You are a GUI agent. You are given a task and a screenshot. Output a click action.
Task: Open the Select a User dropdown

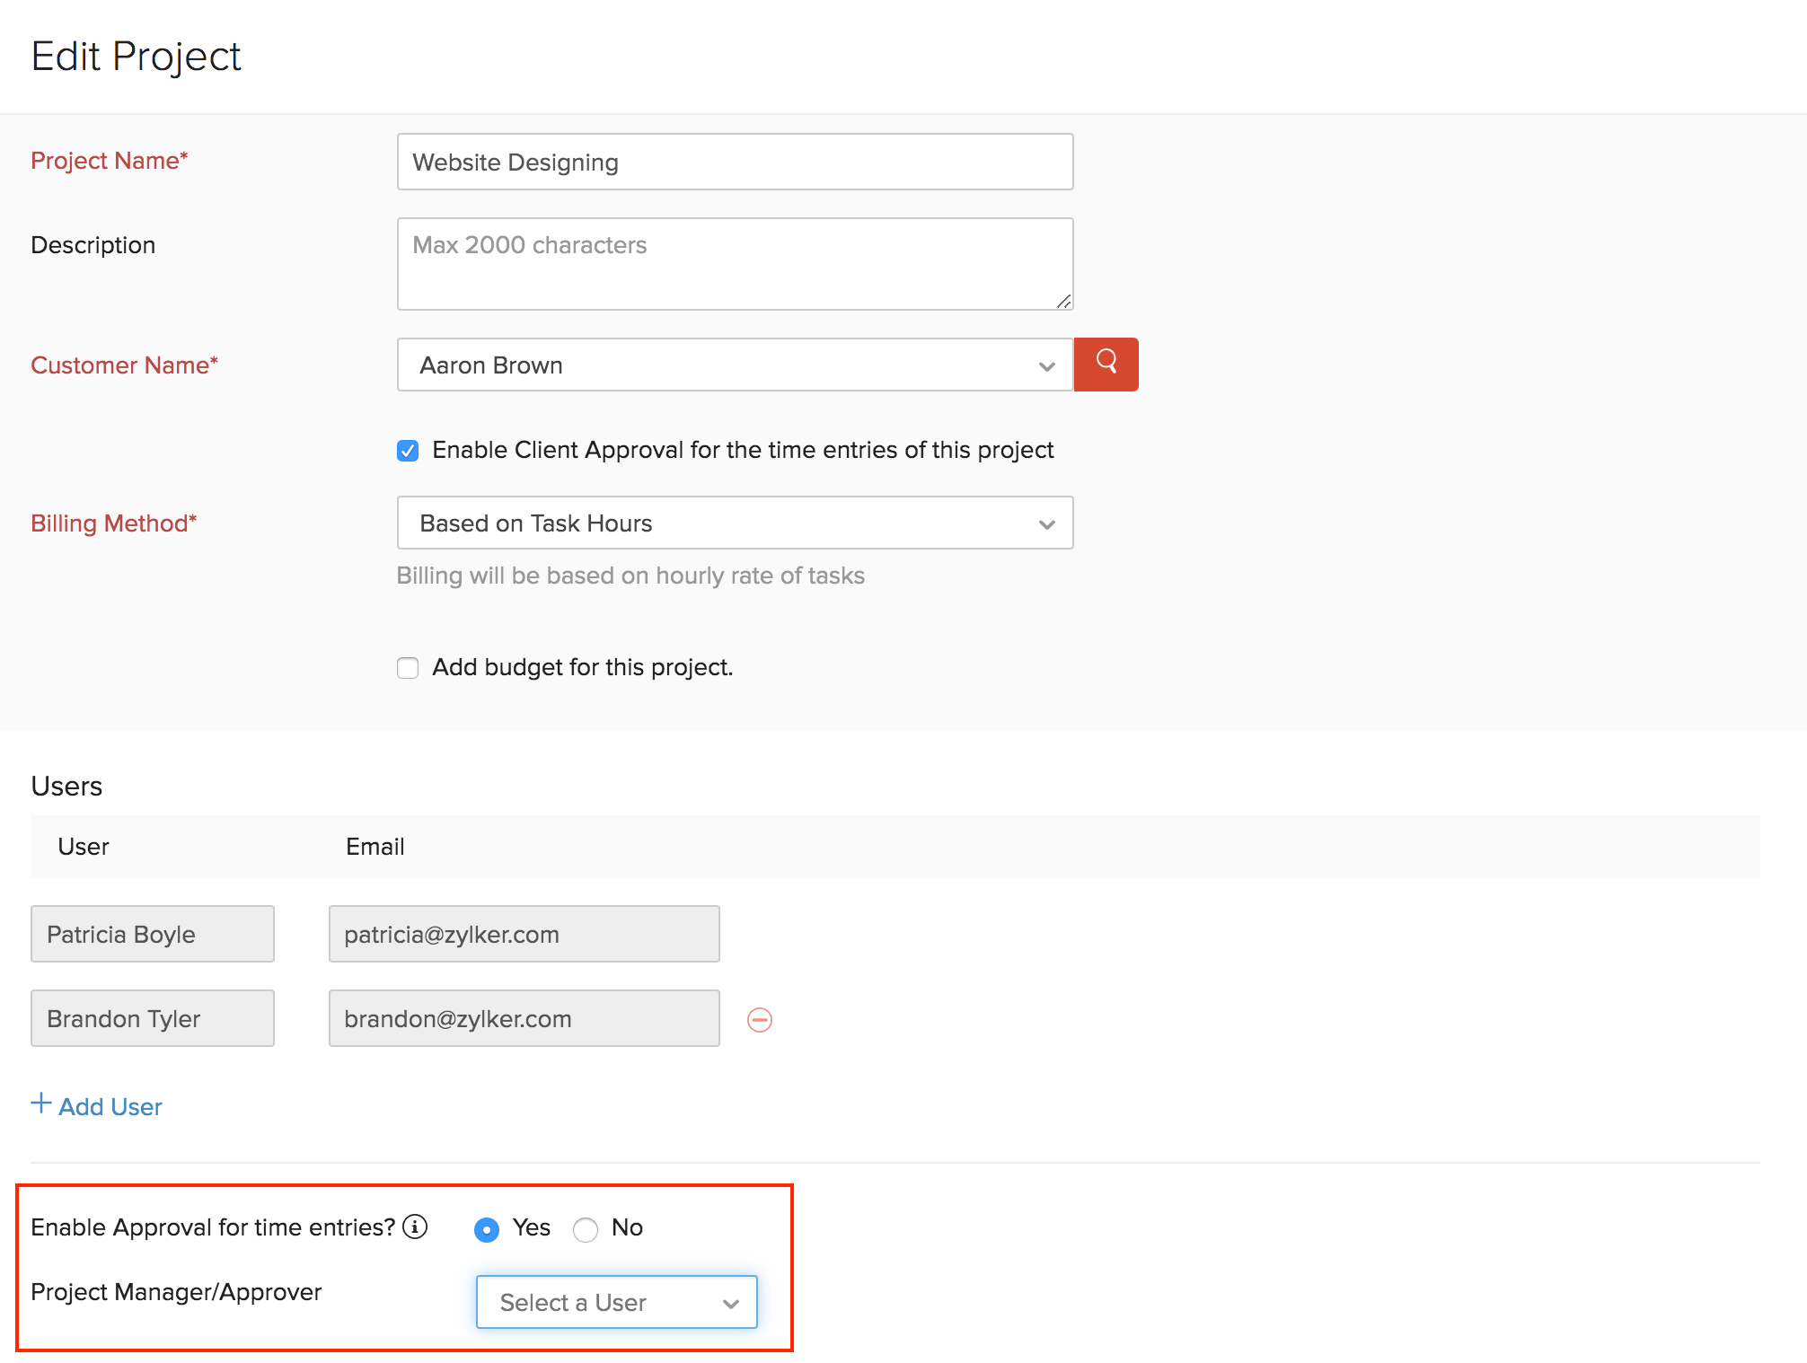point(616,1302)
